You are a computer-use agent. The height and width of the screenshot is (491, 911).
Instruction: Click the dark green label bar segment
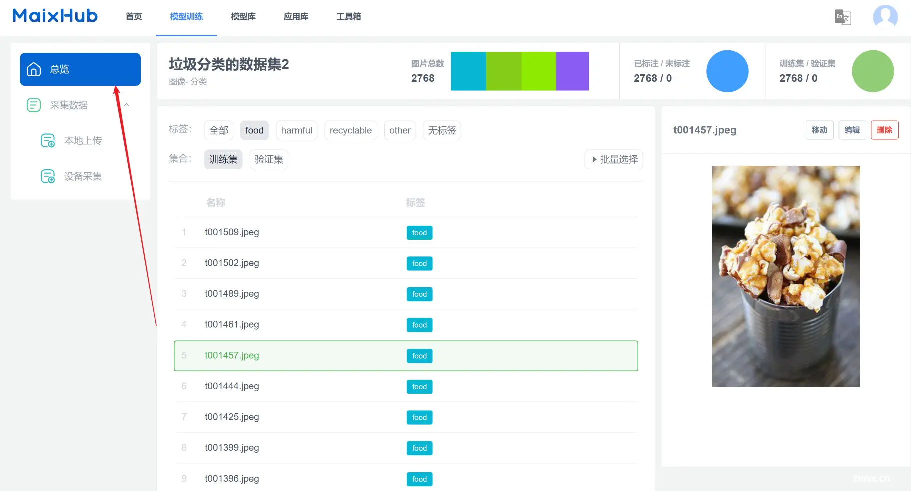click(504, 71)
